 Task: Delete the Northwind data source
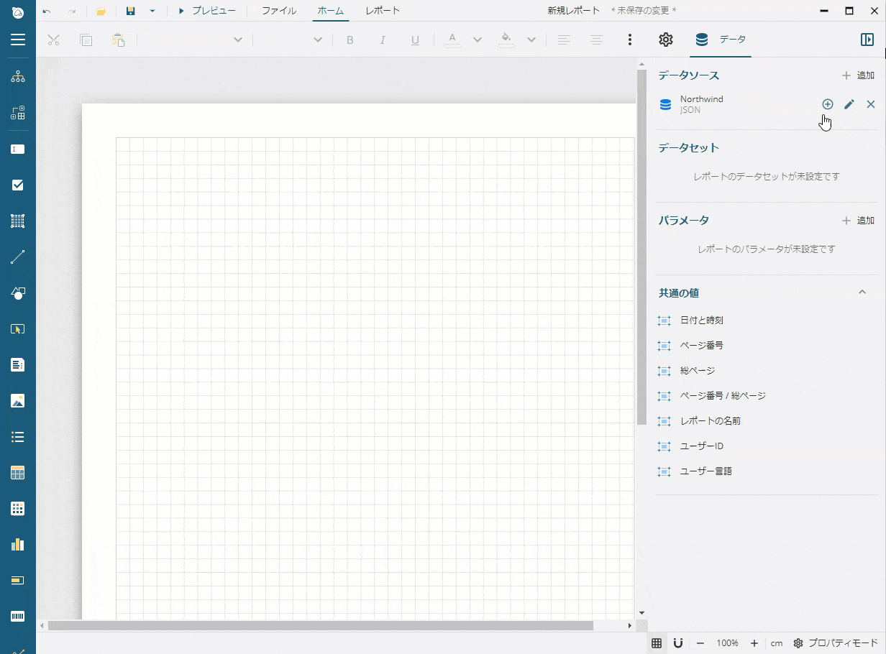click(x=871, y=104)
